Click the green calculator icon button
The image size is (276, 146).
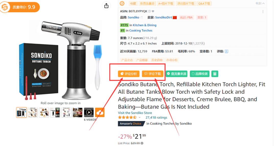click(215, 74)
